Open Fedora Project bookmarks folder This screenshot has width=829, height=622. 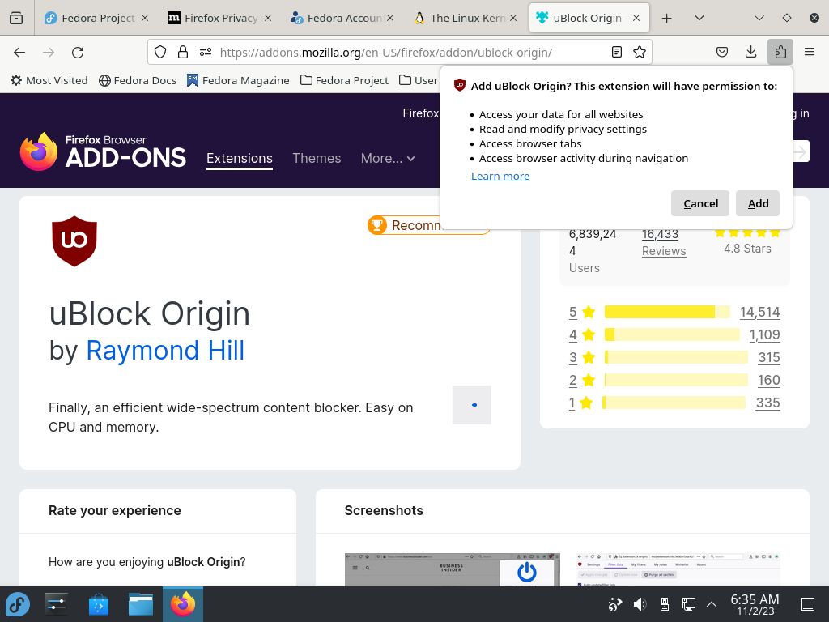pyautogui.click(x=344, y=80)
